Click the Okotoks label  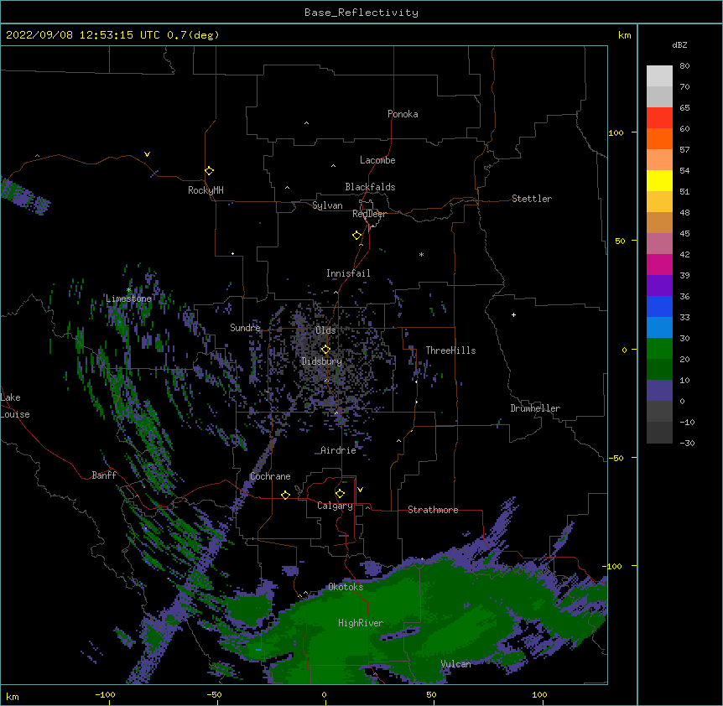346,587
